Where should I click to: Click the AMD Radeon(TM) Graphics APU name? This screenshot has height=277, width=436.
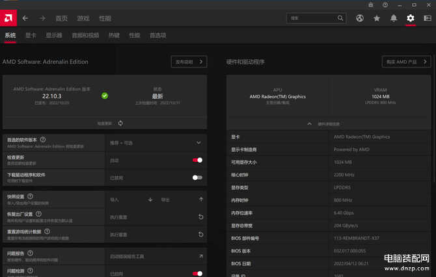tap(277, 97)
